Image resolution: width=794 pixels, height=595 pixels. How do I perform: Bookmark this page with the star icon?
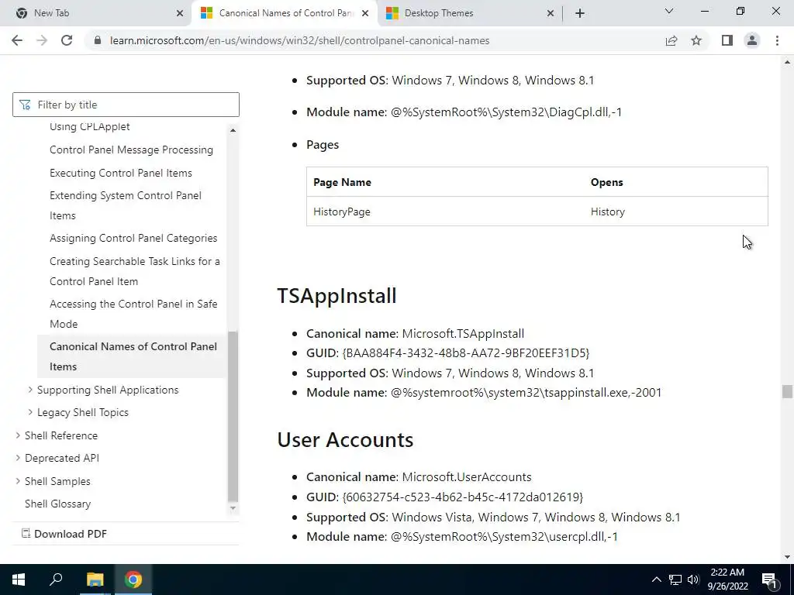point(696,40)
